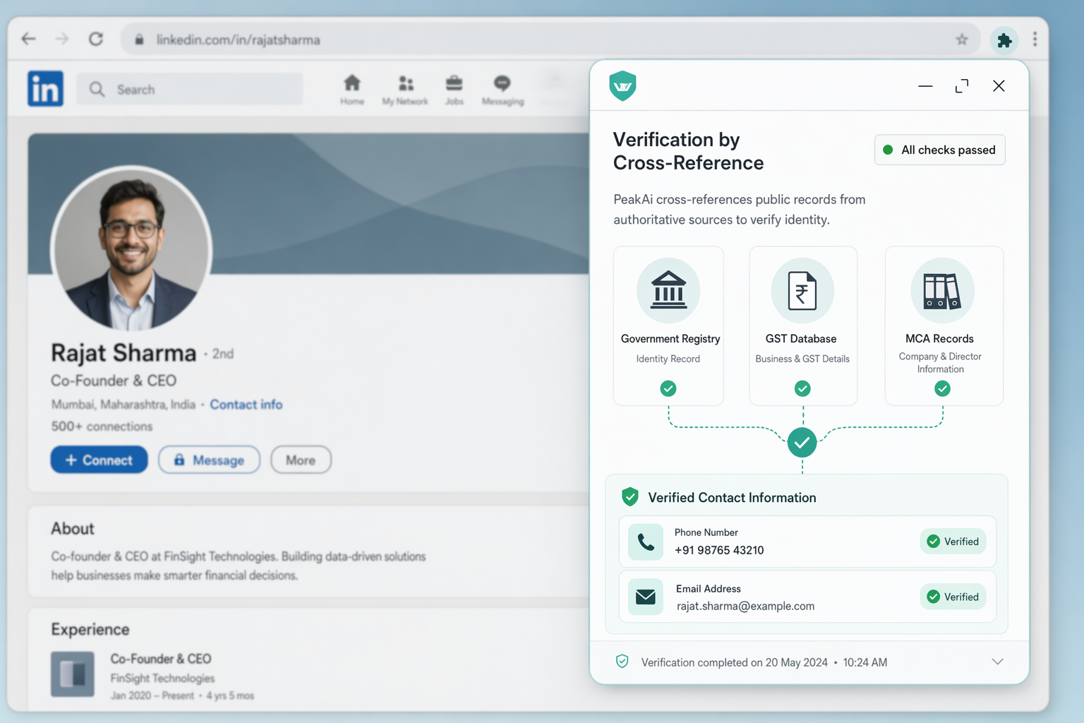Go back with the browser back arrow
This screenshot has height=723, width=1084.
pos(29,39)
